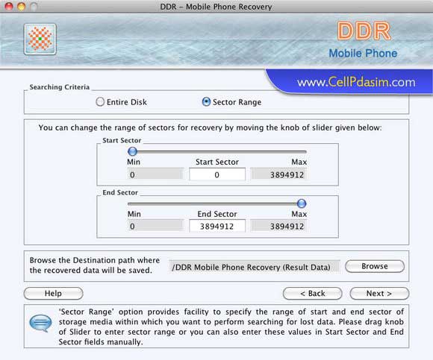Open the Browse destination button
433x360 pixels.
(x=375, y=266)
